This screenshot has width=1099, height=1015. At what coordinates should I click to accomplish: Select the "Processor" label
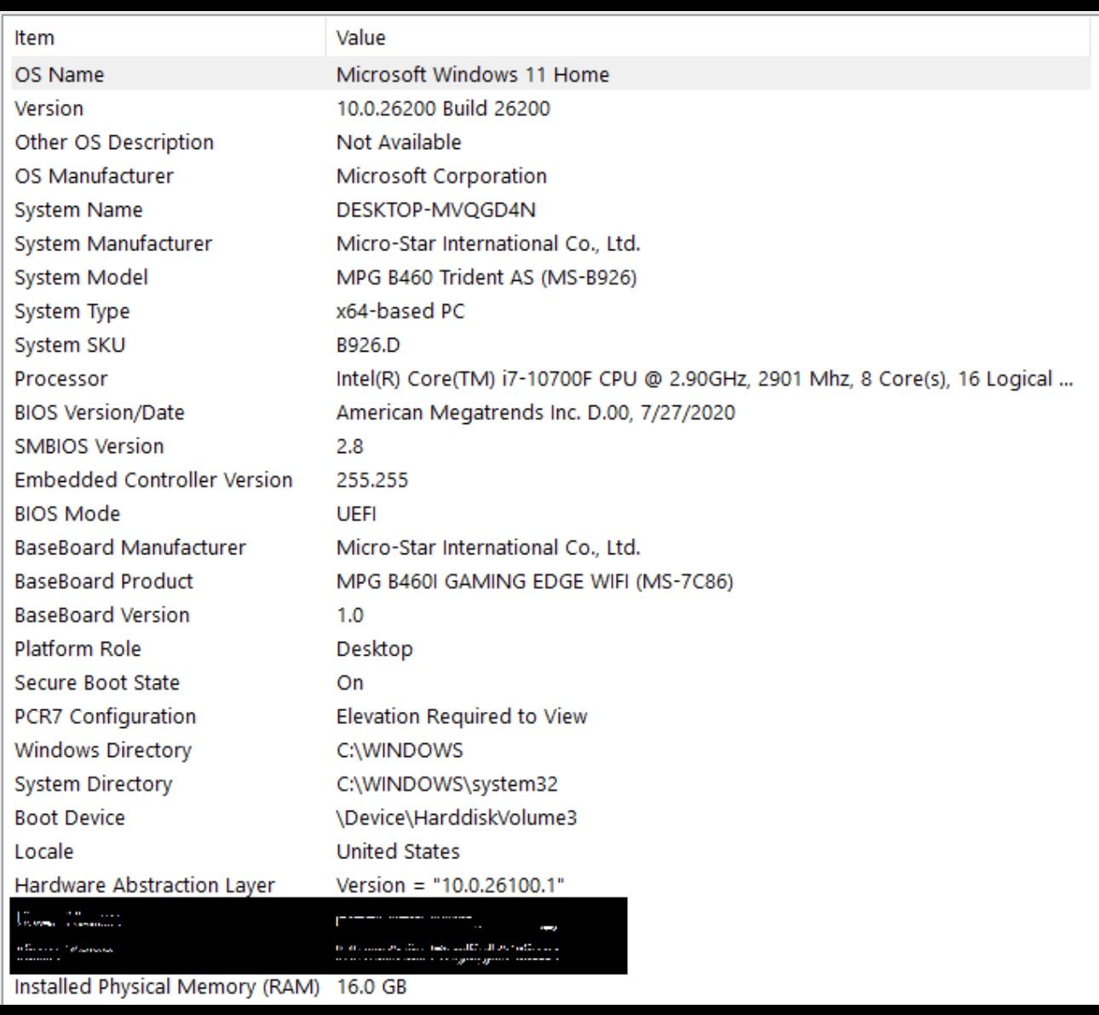(61, 379)
